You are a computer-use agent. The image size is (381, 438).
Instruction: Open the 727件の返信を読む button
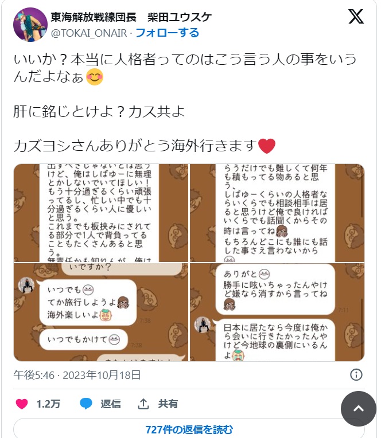tap(189, 429)
